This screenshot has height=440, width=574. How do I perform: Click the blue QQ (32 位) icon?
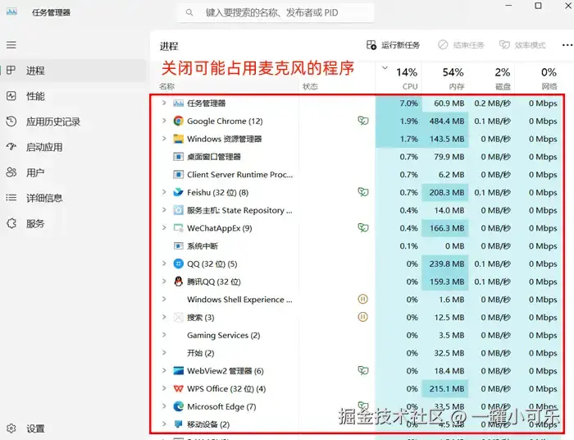tap(178, 264)
